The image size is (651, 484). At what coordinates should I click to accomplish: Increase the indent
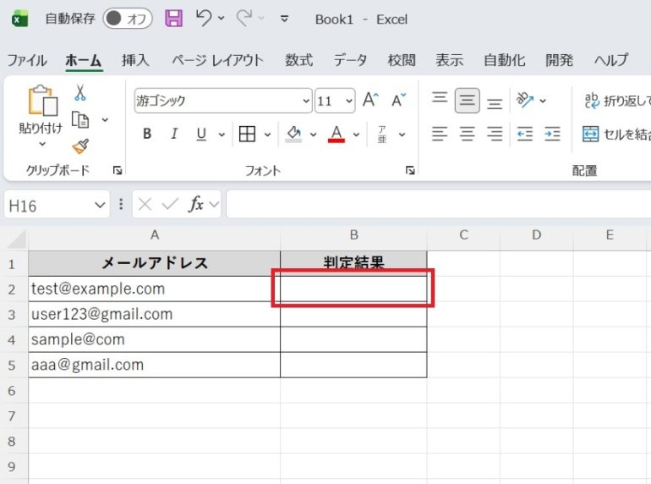(552, 134)
